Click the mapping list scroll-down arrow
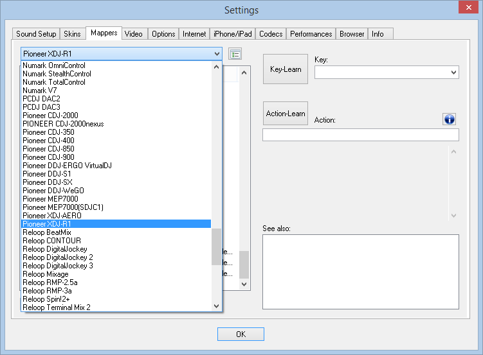This screenshot has width=483, height=355. pyautogui.click(x=244, y=284)
